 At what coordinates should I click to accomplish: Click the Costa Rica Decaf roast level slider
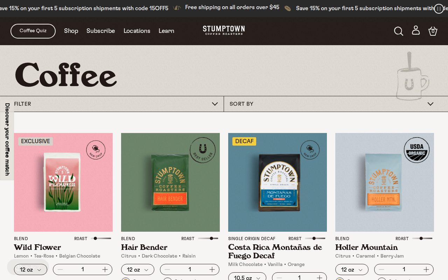point(315,238)
